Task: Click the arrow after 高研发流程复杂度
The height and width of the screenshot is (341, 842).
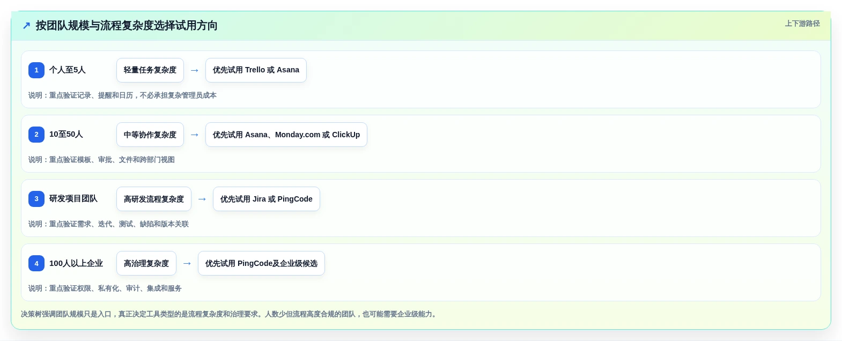Action: (202, 199)
